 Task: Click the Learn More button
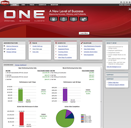point(84,33)
